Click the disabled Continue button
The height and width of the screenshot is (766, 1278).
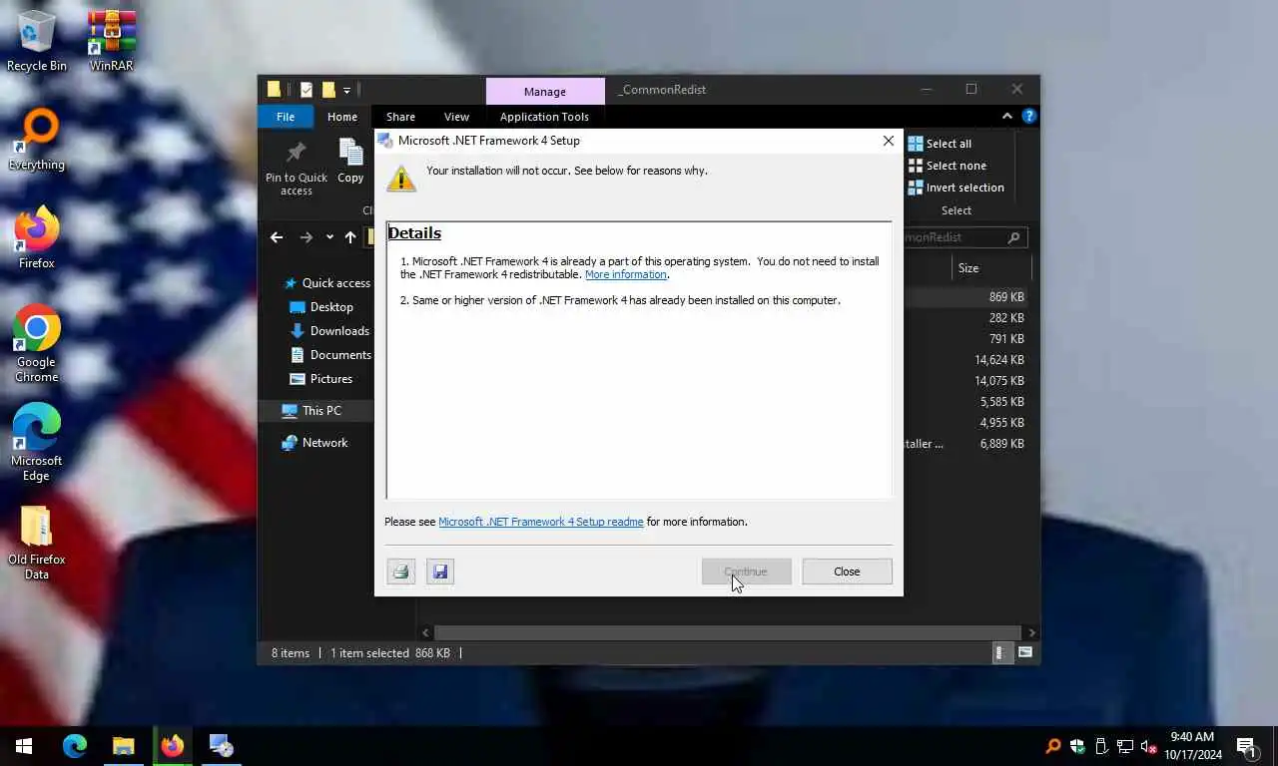(x=746, y=572)
